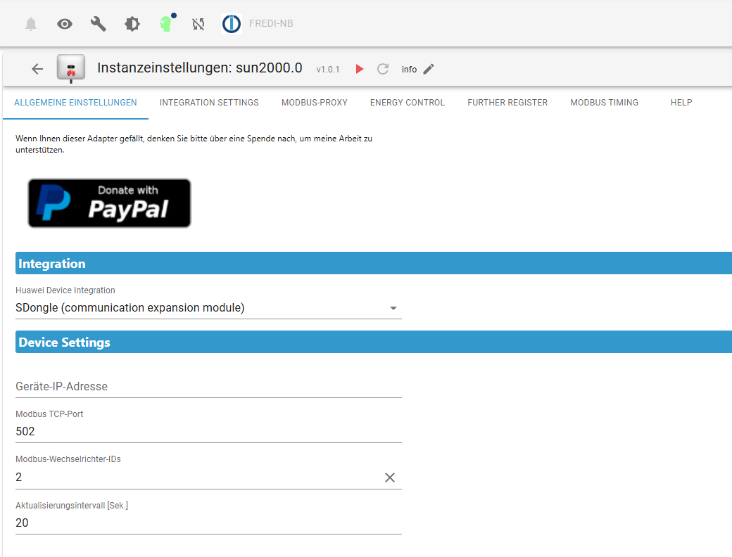Open the Energy Control tab

(x=408, y=103)
